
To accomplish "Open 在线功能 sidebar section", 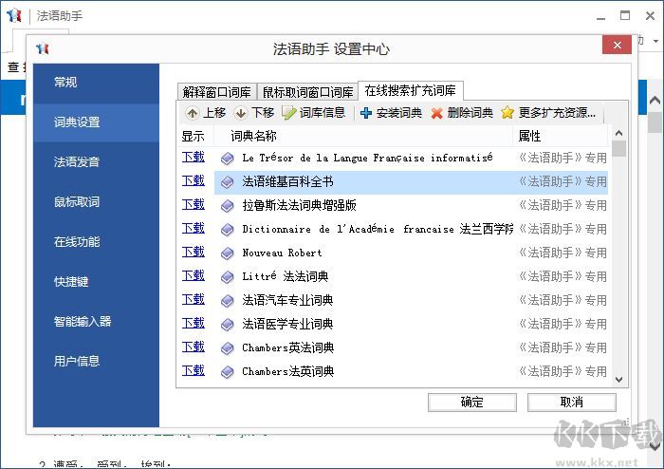I will coord(96,241).
